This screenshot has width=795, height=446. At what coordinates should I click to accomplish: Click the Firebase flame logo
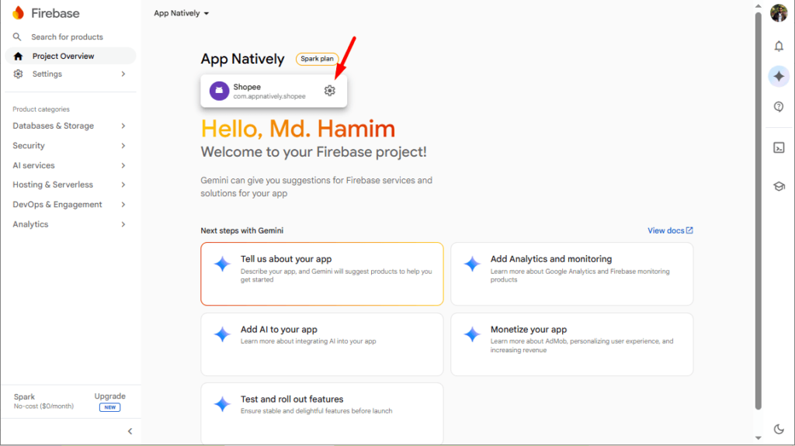19,12
